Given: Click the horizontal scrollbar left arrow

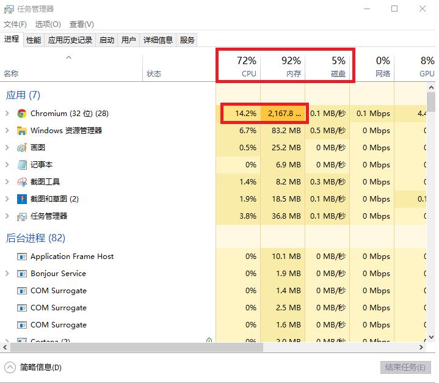Looking at the screenshot, I should tap(5, 347).
